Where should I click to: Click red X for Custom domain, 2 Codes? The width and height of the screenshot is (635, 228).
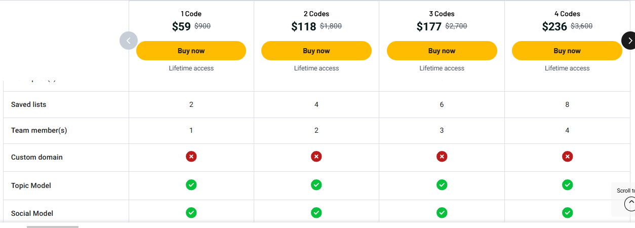[316, 157]
